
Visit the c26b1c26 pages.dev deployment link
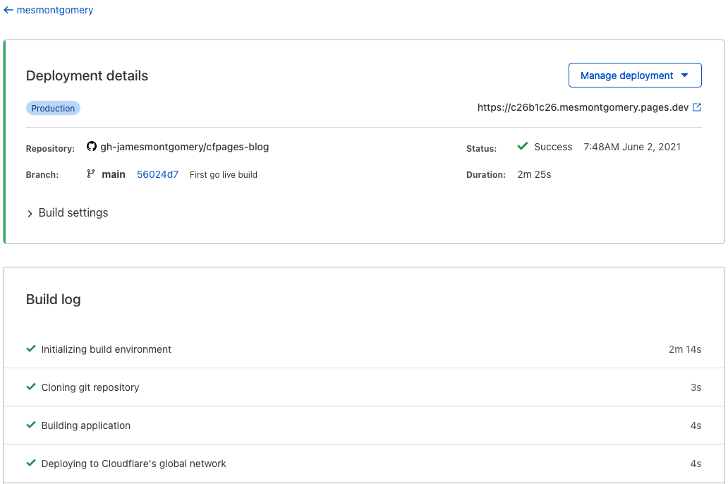tap(582, 107)
